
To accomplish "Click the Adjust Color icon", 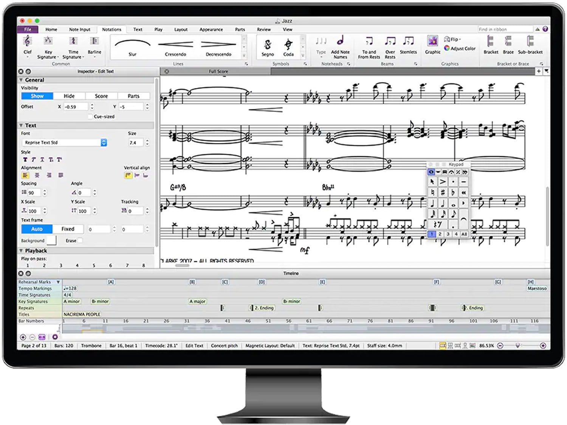I will (446, 48).
